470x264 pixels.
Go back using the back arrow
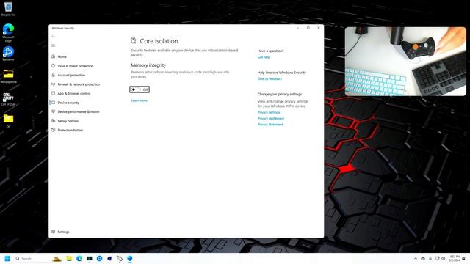(x=54, y=36)
